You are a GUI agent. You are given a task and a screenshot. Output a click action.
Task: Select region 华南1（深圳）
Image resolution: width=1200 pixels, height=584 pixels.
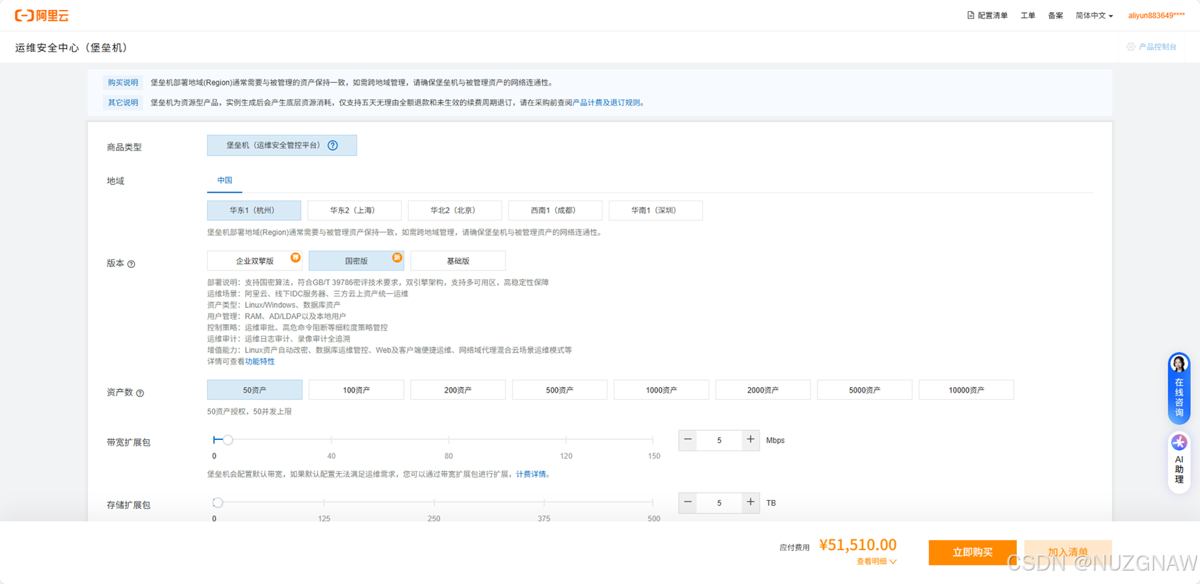point(656,210)
